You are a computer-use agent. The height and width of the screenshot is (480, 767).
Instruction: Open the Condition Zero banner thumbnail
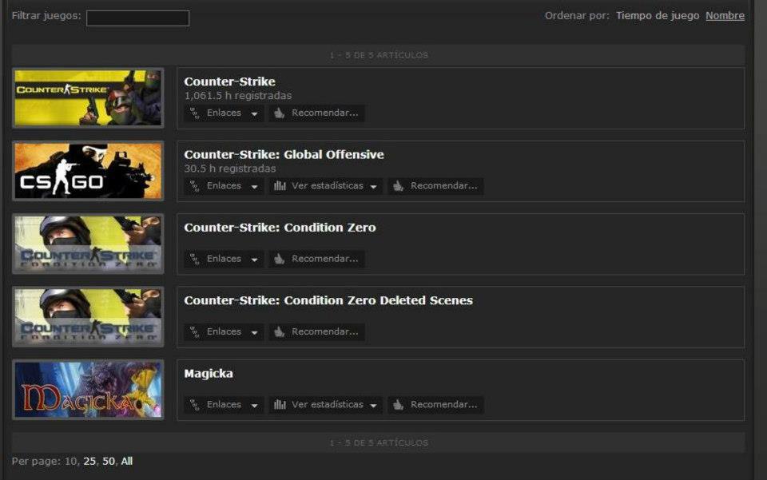click(88, 244)
